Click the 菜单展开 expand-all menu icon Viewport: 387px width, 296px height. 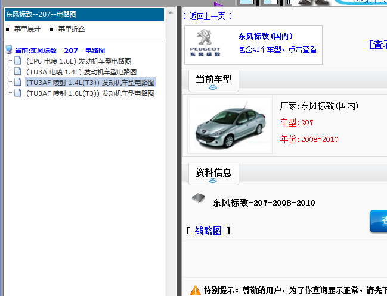pyautogui.click(x=8, y=29)
